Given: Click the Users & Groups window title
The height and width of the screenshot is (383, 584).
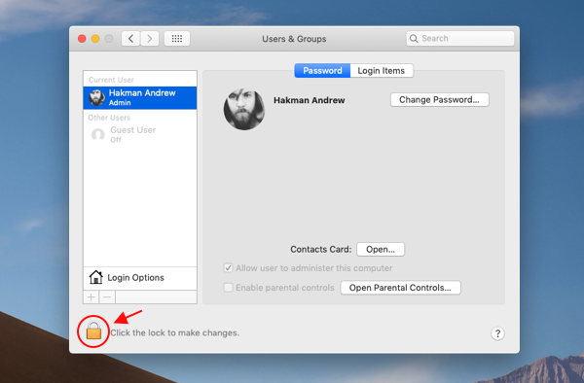Looking at the screenshot, I should pyautogui.click(x=294, y=39).
